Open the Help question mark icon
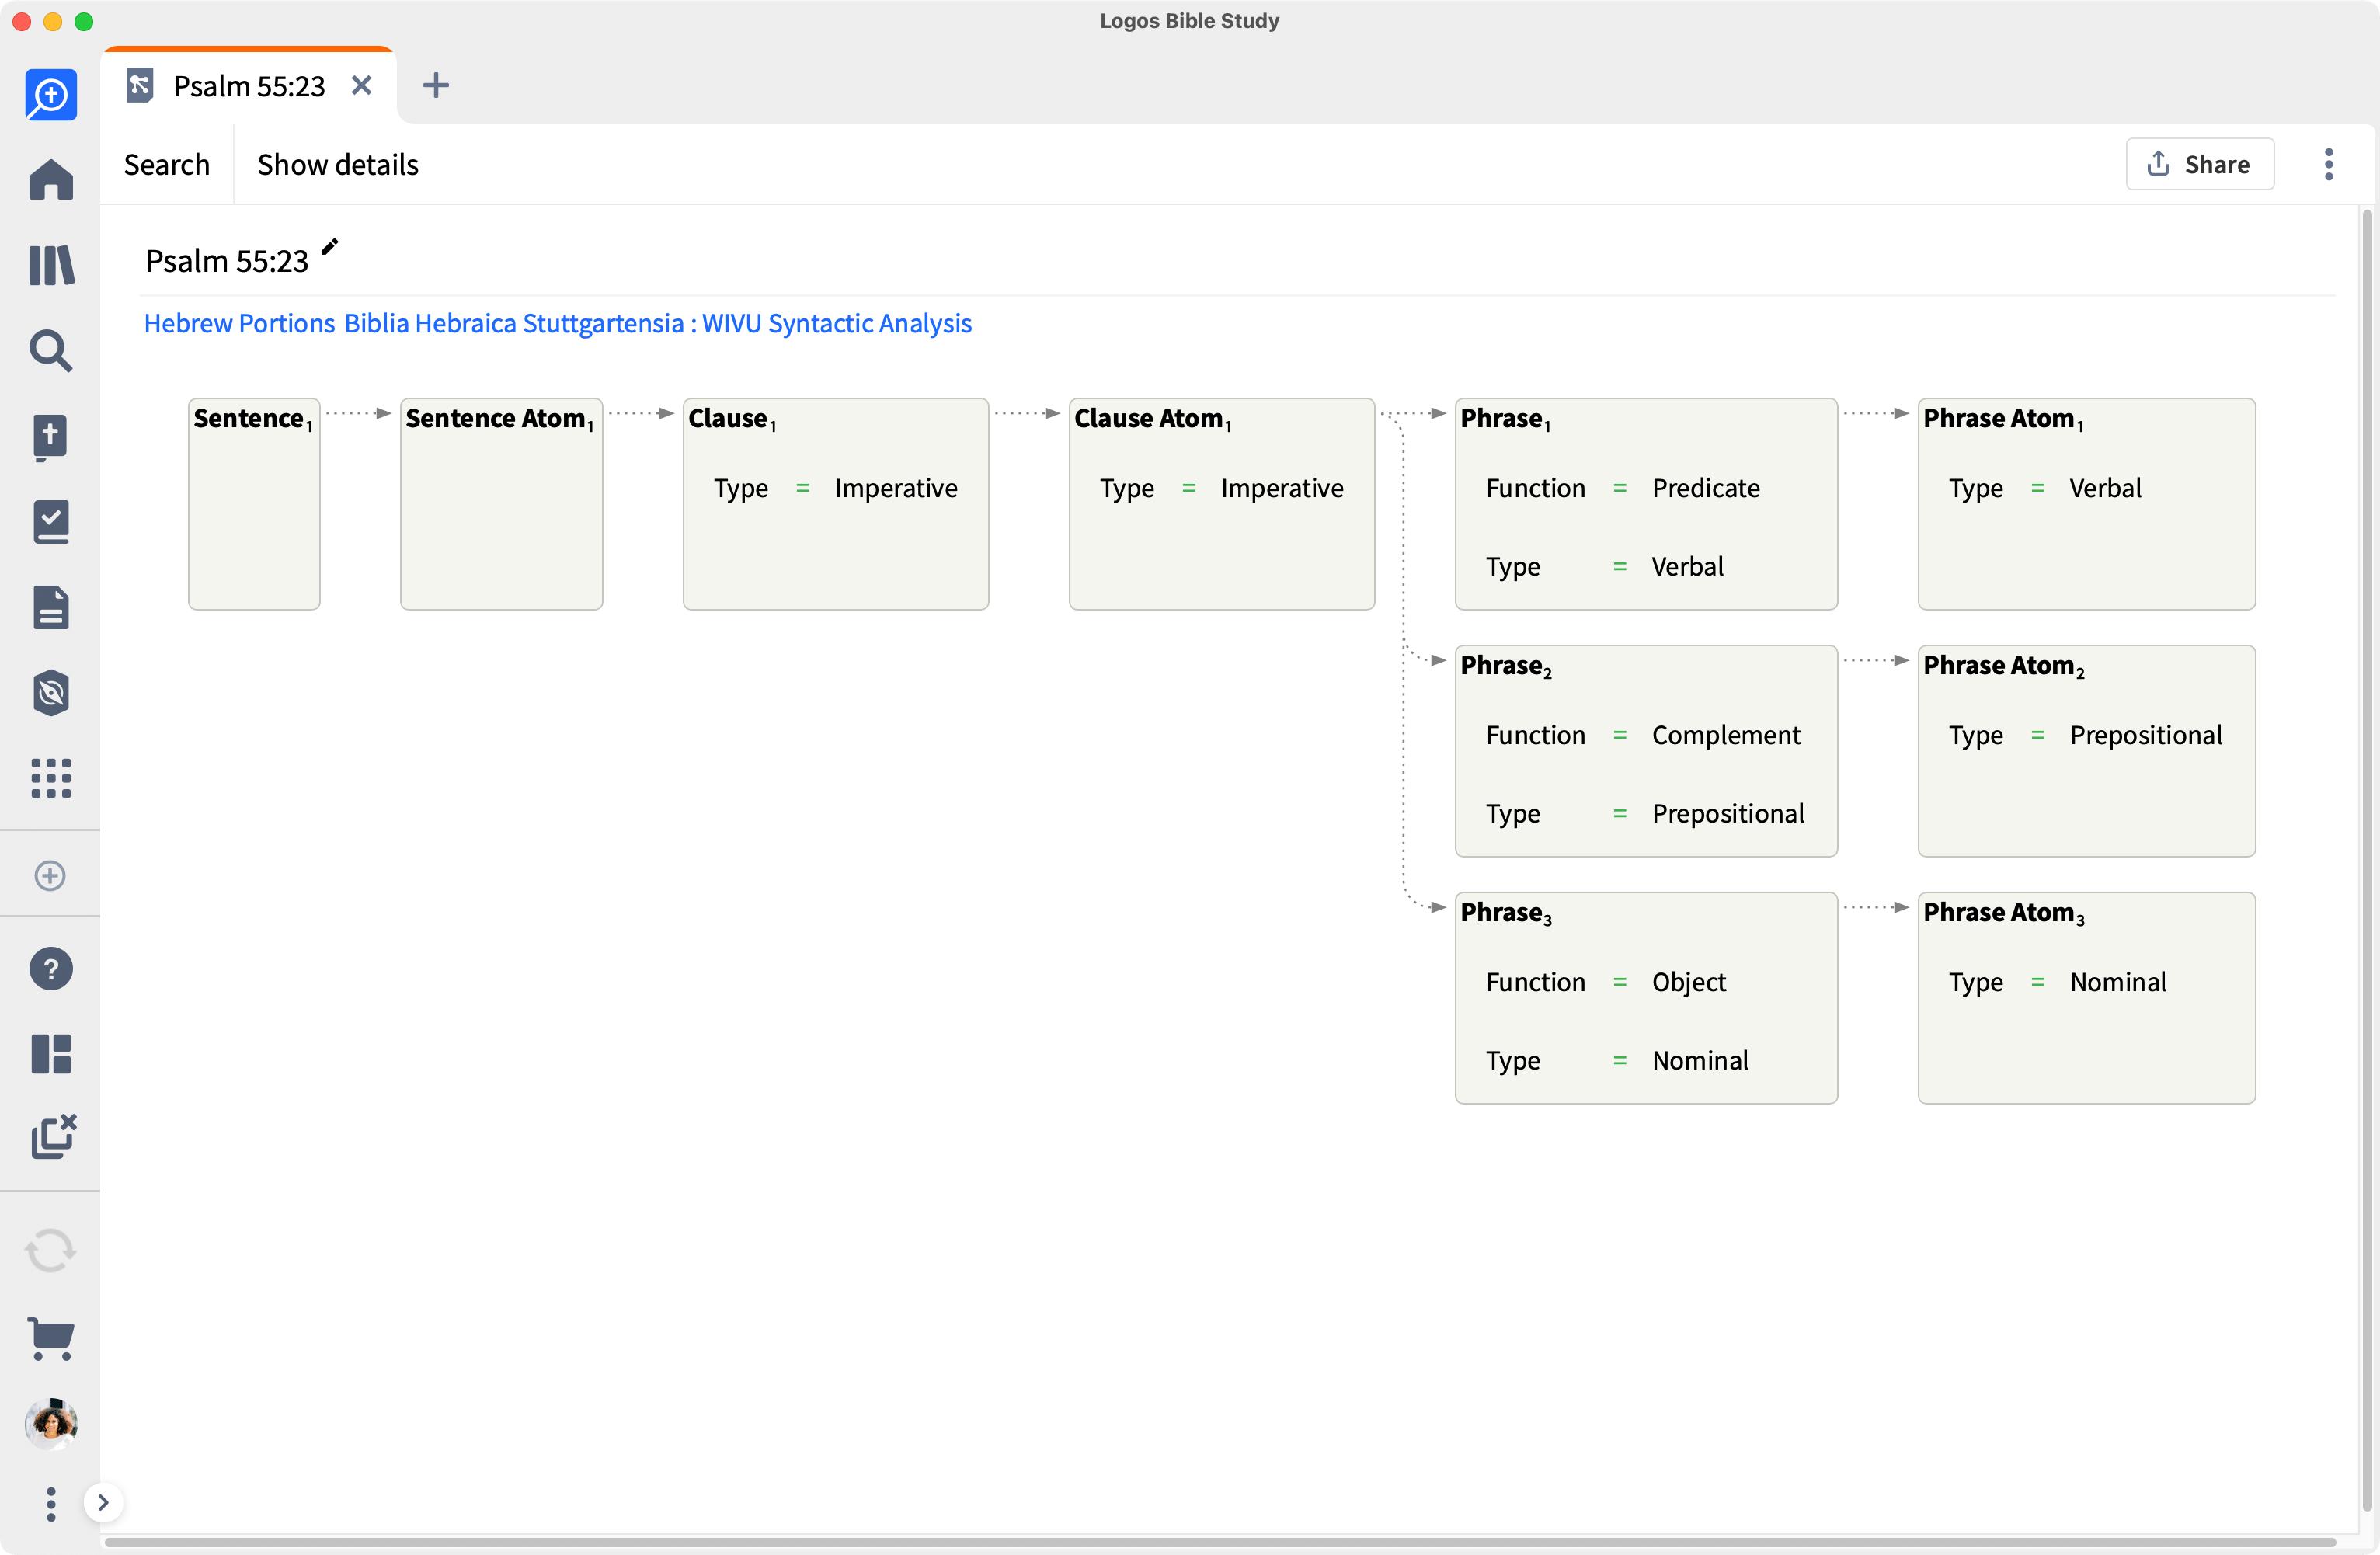Viewport: 2380px width, 1555px height. point(51,969)
